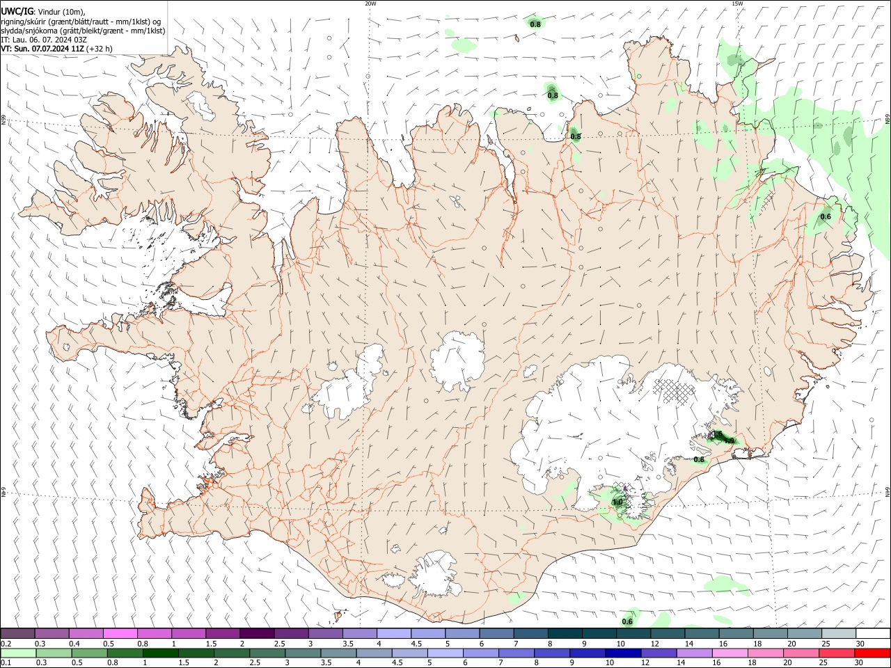
Task: Select the pink upper legend swatch between 0.5 and 0.8
Action: 120,633
